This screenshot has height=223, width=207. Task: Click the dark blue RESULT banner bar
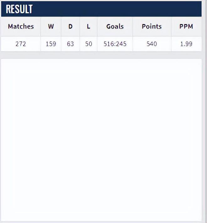pyautogui.click(x=101, y=9)
